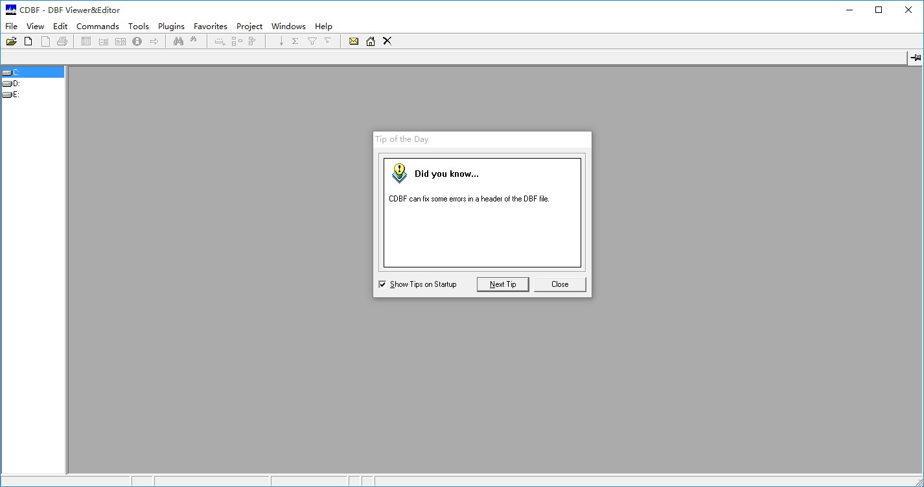Open the Commands menu
The width and height of the screenshot is (924, 487).
(97, 26)
